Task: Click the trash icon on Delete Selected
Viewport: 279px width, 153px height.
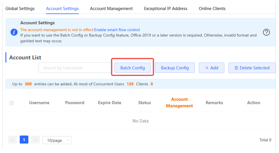Action: (x=236, y=68)
